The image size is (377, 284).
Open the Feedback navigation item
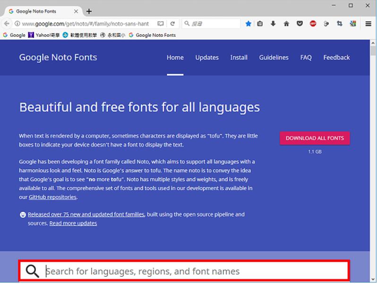tap(336, 58)
